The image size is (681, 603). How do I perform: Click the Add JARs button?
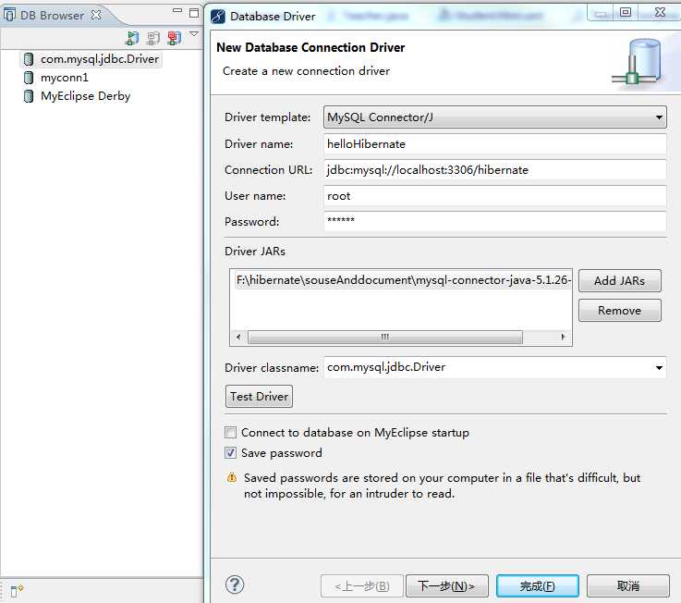[x=619, y=281]
